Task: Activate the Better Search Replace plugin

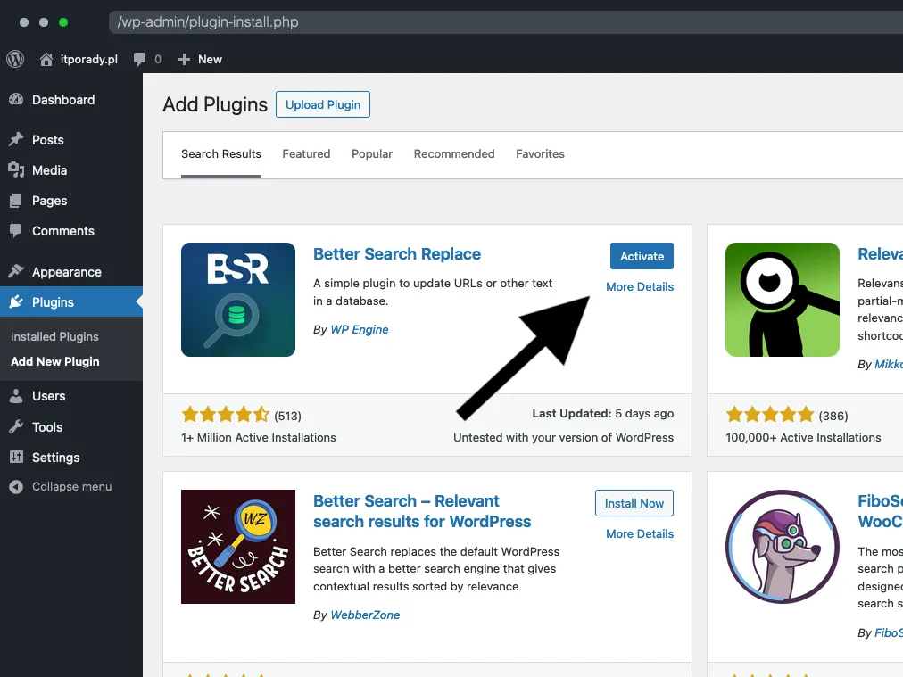Action: click(x=642, y=256)
